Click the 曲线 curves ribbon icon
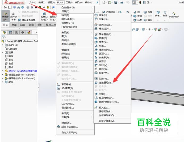This screenshot has width=184, height=142. click(x=165, y=14)
